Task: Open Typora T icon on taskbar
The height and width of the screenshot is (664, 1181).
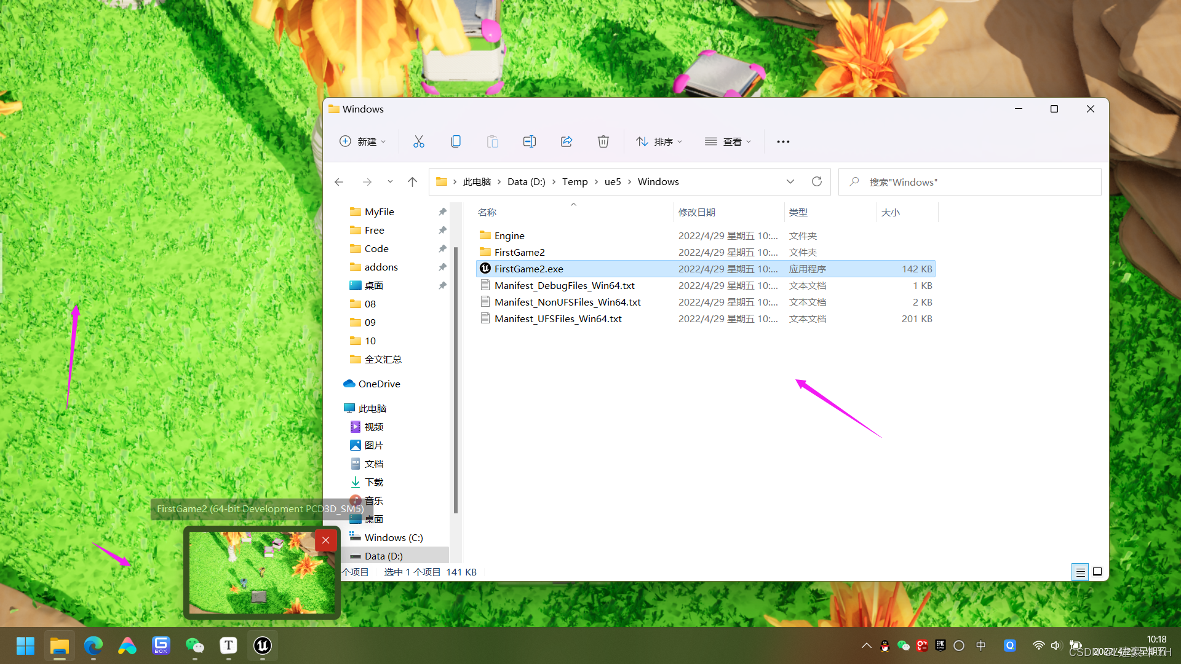Action: coord(229,646)
